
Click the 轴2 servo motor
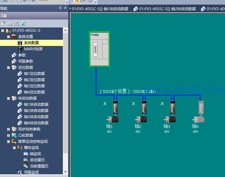click(x=141, y=119)
